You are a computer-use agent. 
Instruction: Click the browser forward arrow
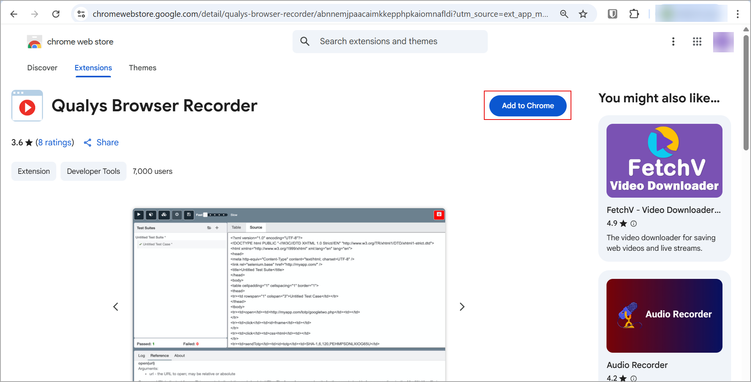point(35,14)
